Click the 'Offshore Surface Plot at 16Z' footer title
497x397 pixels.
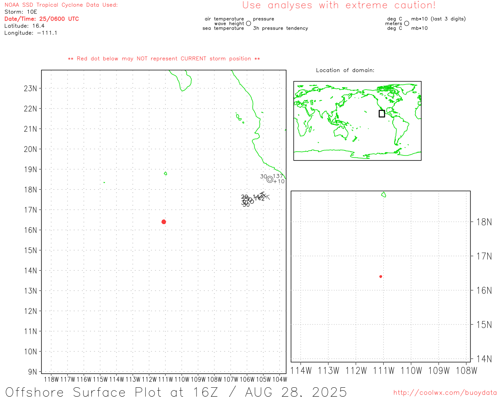click(x=111, y=392)
